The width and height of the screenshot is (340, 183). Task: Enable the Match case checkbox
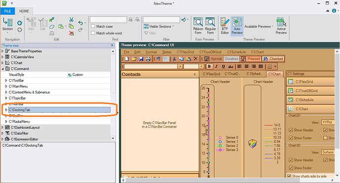point(93,26)
